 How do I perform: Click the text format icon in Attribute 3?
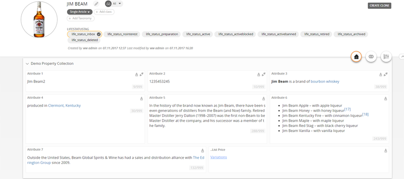pos(381,75)
